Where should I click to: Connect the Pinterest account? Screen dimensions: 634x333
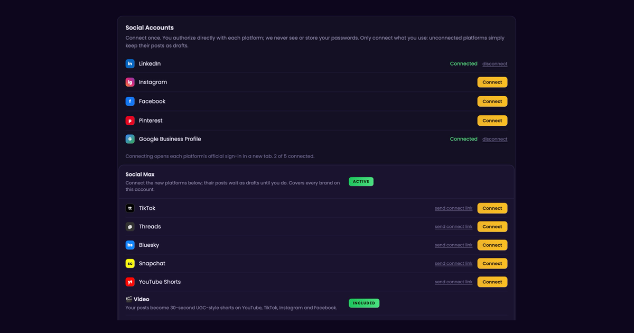(x=492, y=121)
